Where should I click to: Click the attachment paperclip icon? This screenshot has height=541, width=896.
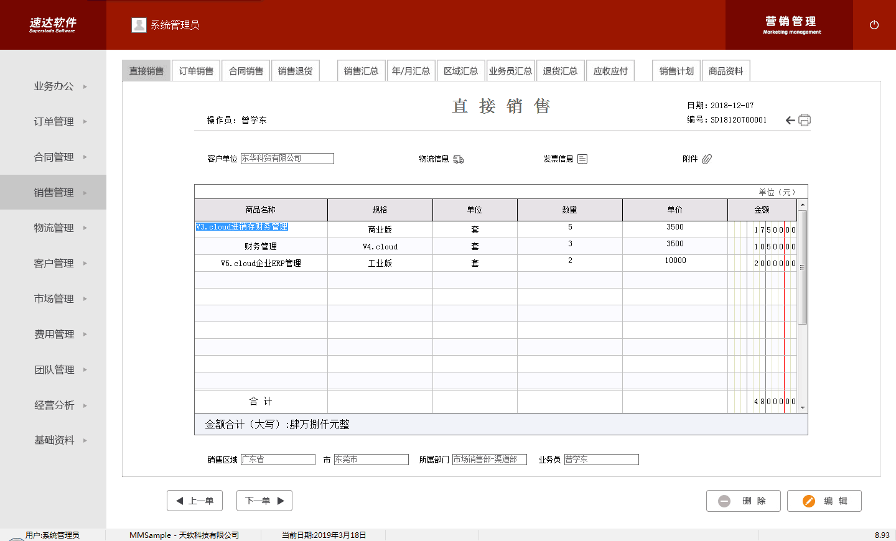coord(707,159)
